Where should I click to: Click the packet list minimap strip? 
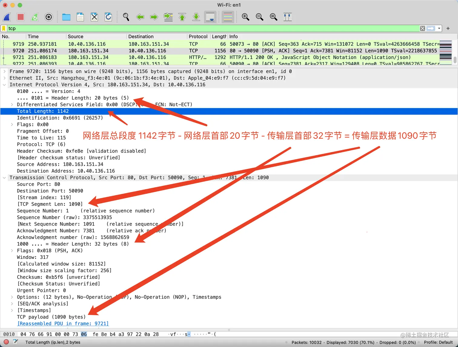[446, 52]
